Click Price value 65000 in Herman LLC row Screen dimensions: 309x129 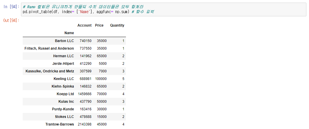point(102,56)
